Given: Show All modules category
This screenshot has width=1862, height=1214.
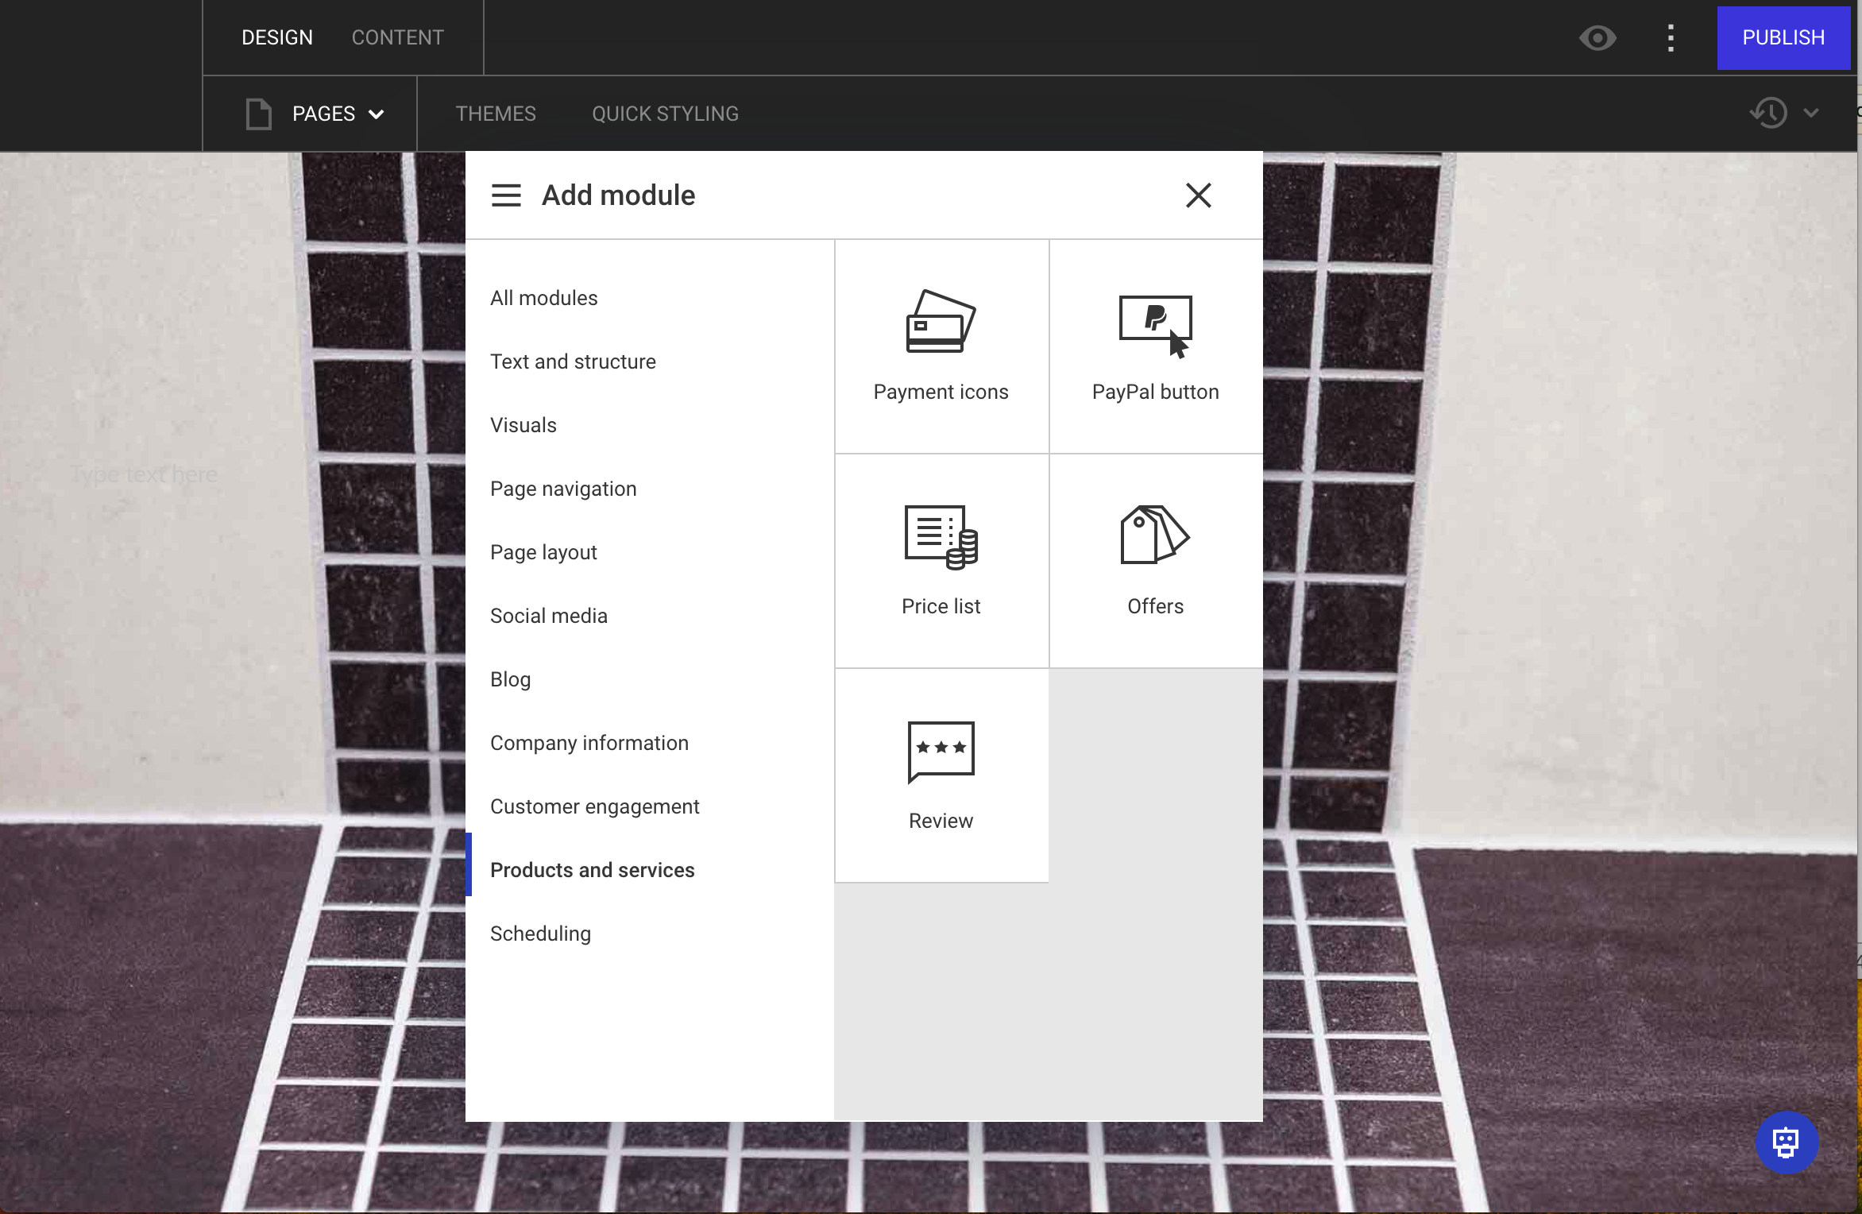Looking at the screenshot, I should point(543,298).
